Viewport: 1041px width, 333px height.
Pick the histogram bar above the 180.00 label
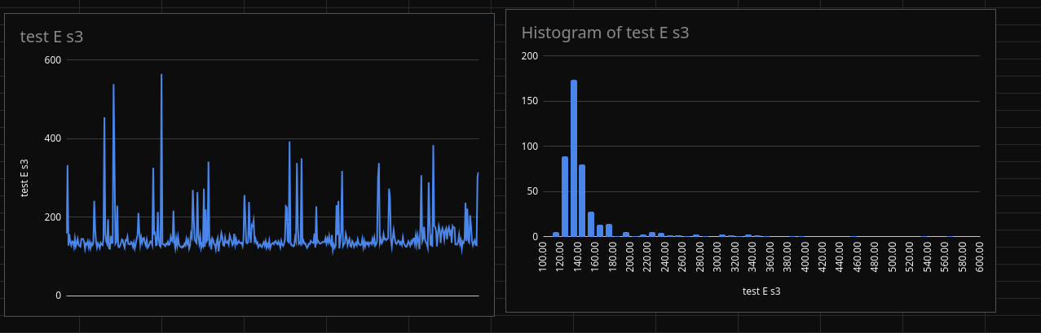[x=609, y=230]
